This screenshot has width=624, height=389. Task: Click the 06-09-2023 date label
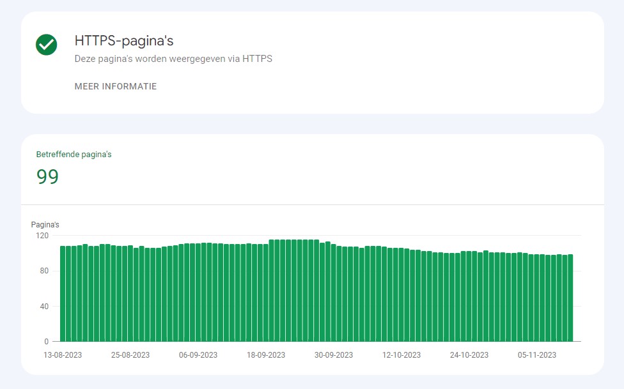point(198,355)
